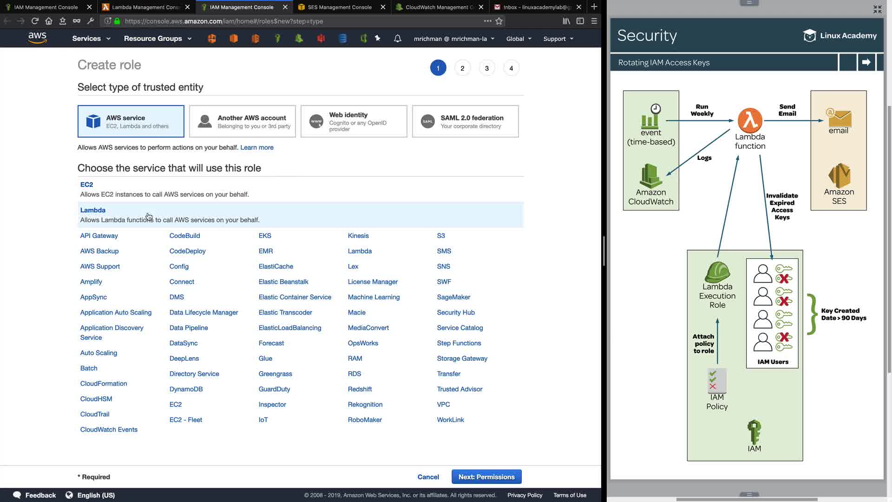Click the browser reload icon
Screen dimensions: 892x502
[35, 21]
